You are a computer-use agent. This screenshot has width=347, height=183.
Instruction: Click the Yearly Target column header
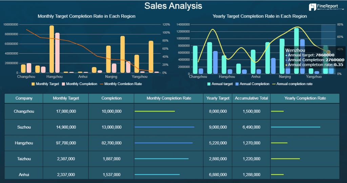click(218, 98)
